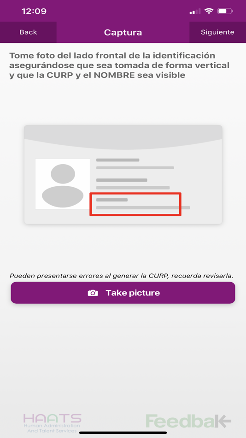Image resolution: width=246 pixels, height=438 pixels.
Task: Click the person silhouette on the ID
Action: click(x=63, y=184)
